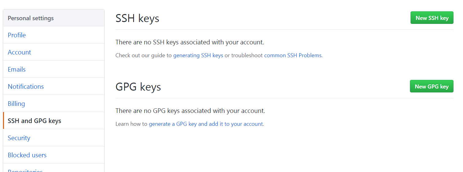Viewport: 463px width, 172px height.
Task: Click the GPG keys section heading
Action: (138, 87)
